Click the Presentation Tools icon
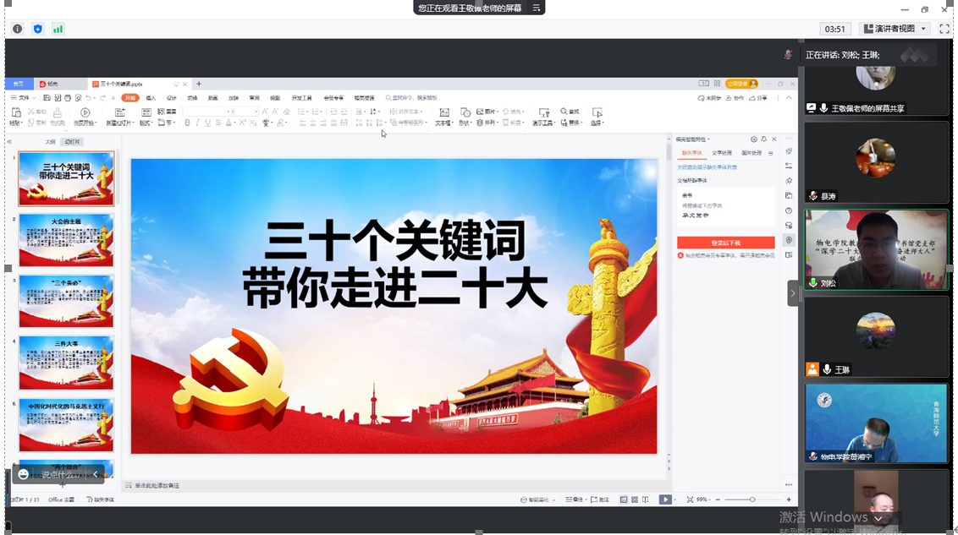Image resolution: width=958 pixels, height=535 pixels. coord(543,112)
